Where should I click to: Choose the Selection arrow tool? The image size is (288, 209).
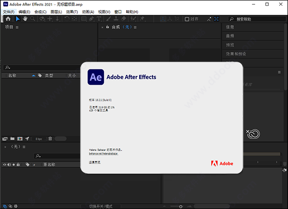18,19
